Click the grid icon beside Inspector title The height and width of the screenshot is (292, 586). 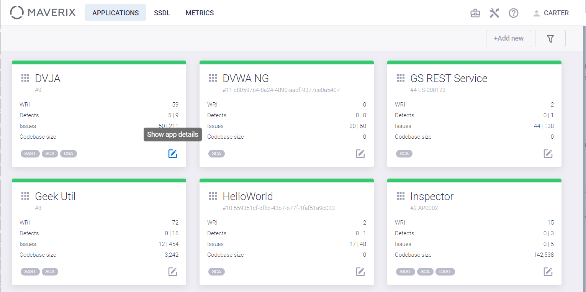[401, 196]
